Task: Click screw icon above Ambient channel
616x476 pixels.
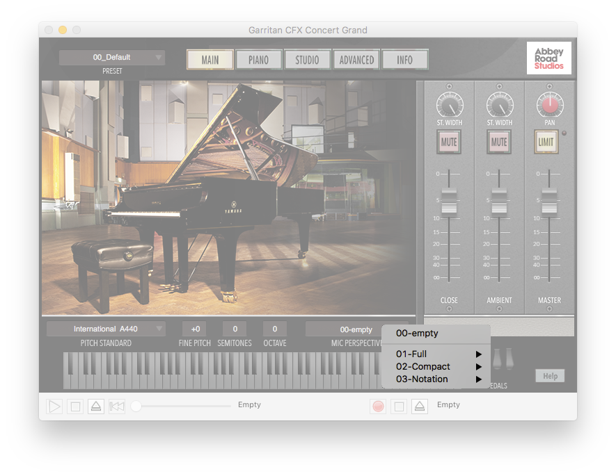Action: click(499, 86)
